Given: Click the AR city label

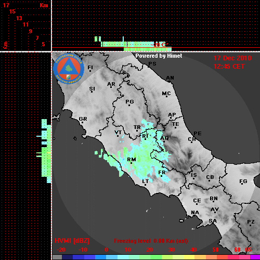Looking at the screenshot, I should click(111, 84).
